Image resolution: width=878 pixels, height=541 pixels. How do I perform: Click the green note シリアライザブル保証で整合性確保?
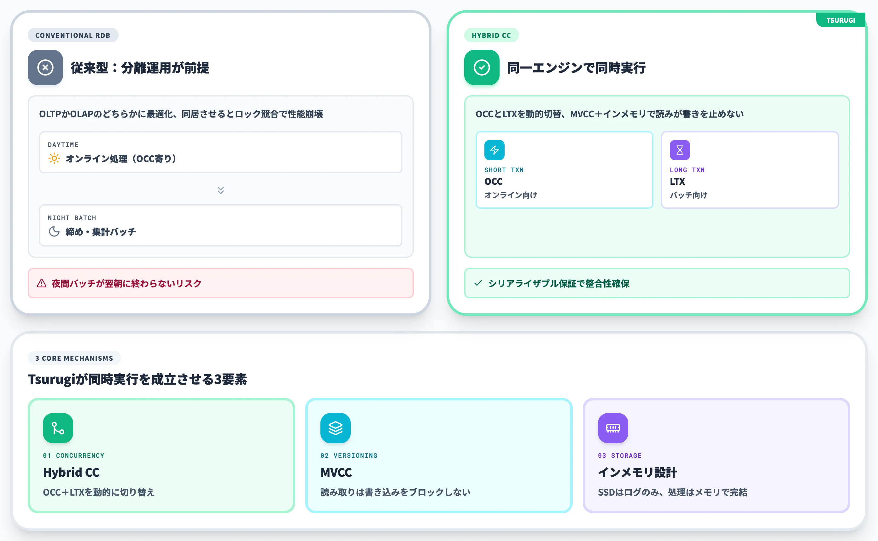pyautogui.click(x=657, y=283)
